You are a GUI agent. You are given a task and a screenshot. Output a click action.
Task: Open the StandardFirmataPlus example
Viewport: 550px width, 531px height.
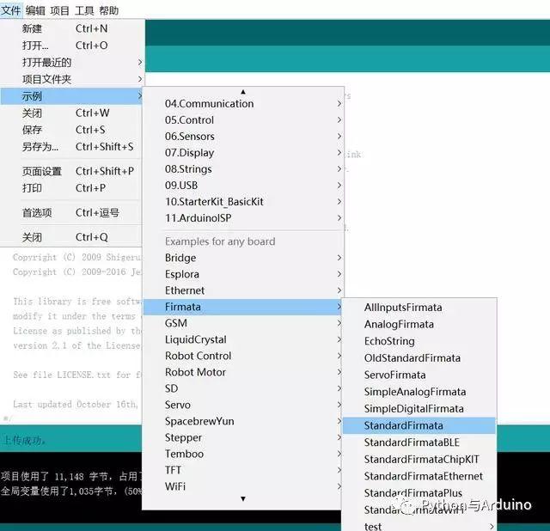(x=419, y=493)
